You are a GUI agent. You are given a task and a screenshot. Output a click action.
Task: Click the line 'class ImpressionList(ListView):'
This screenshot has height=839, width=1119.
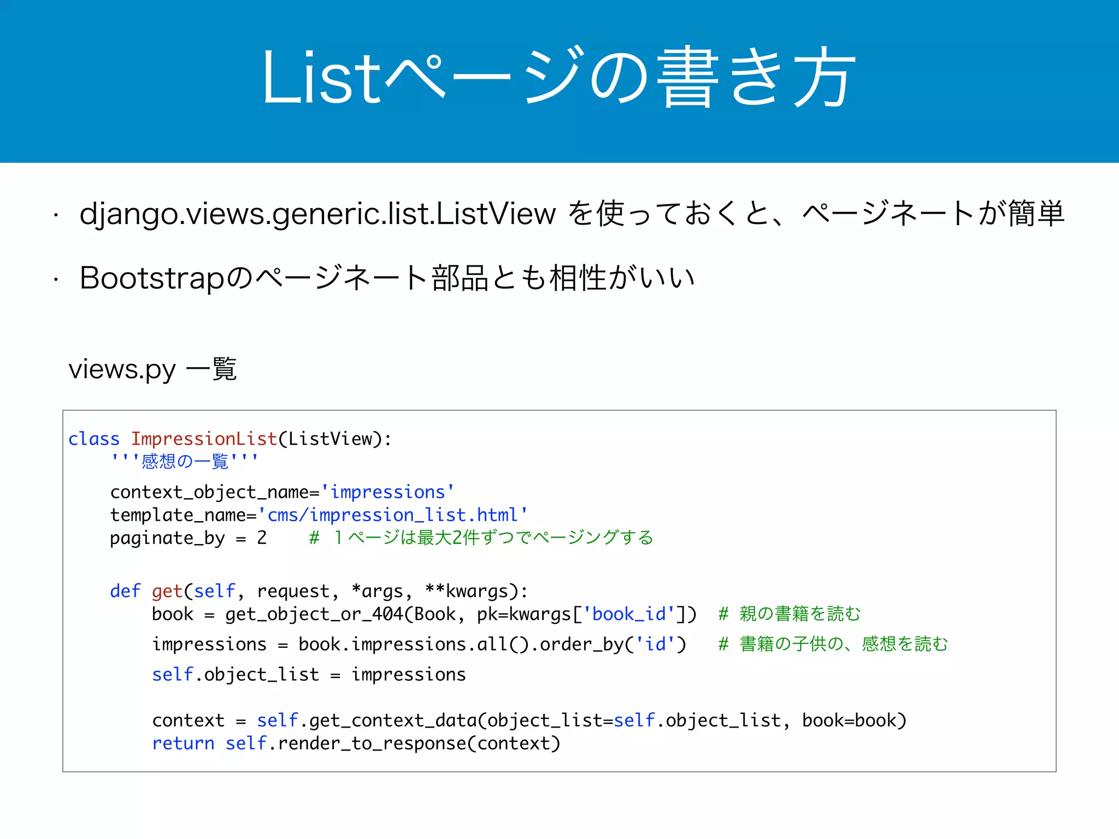tap(230, 439)
